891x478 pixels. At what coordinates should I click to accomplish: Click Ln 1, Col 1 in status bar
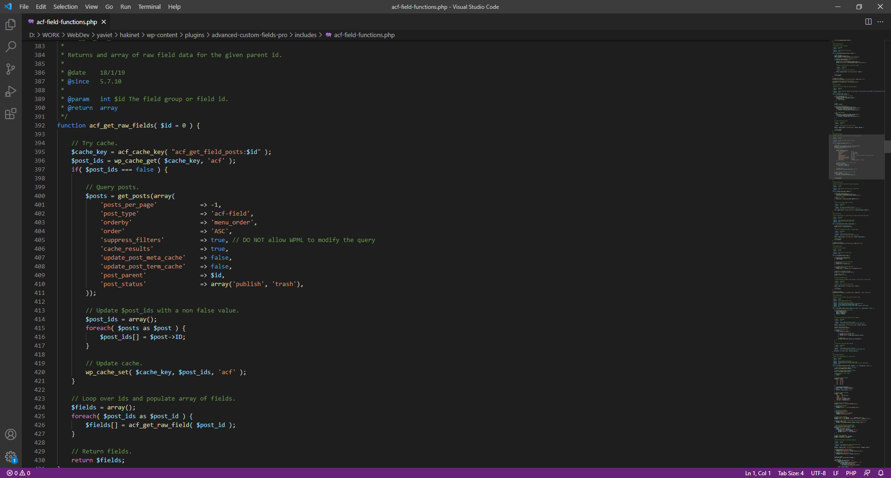[758, 473]
